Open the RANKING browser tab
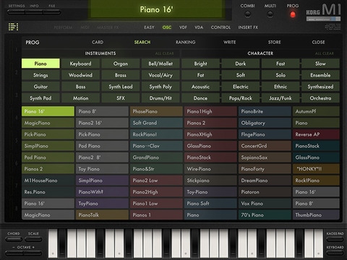This screenshot has width=347, height=260. [x=185, y=42]
